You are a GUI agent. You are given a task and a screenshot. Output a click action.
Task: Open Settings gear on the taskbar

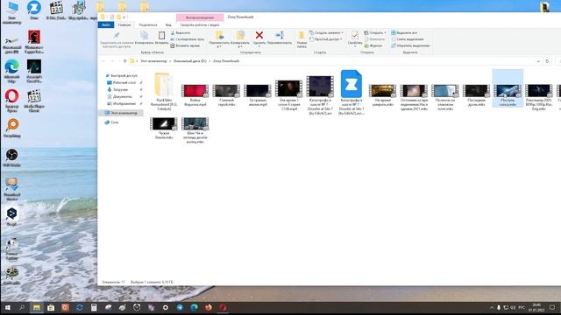pyautogui.click(x=166, y=307)
